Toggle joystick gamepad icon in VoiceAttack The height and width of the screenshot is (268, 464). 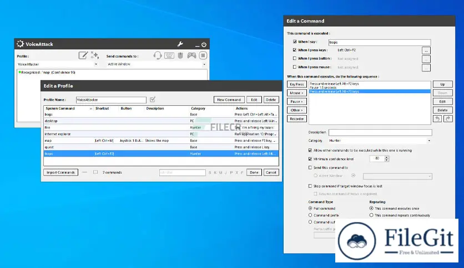coord(191,55)
